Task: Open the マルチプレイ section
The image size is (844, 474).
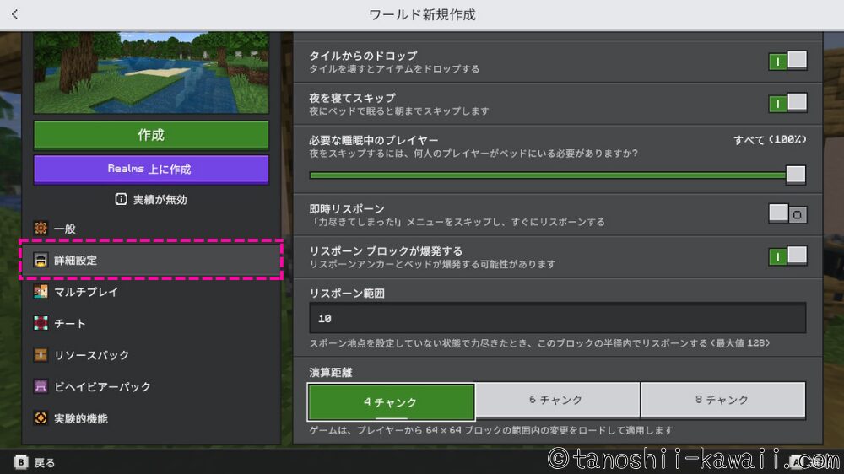Action: 151,292
